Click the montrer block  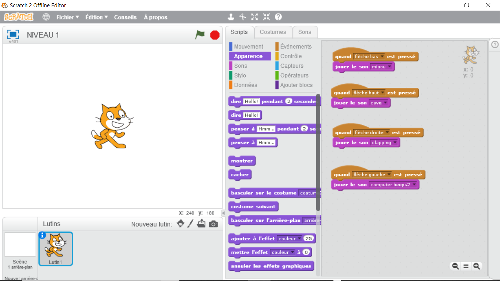pos(242,161)
